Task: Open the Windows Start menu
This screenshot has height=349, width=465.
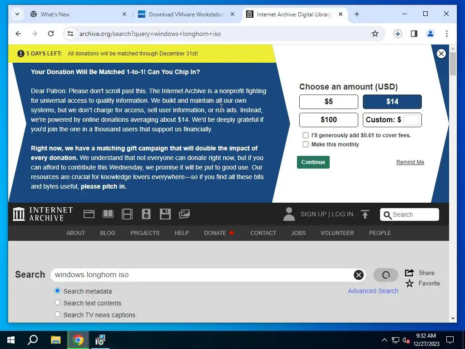Action: [x=11, y=340]
